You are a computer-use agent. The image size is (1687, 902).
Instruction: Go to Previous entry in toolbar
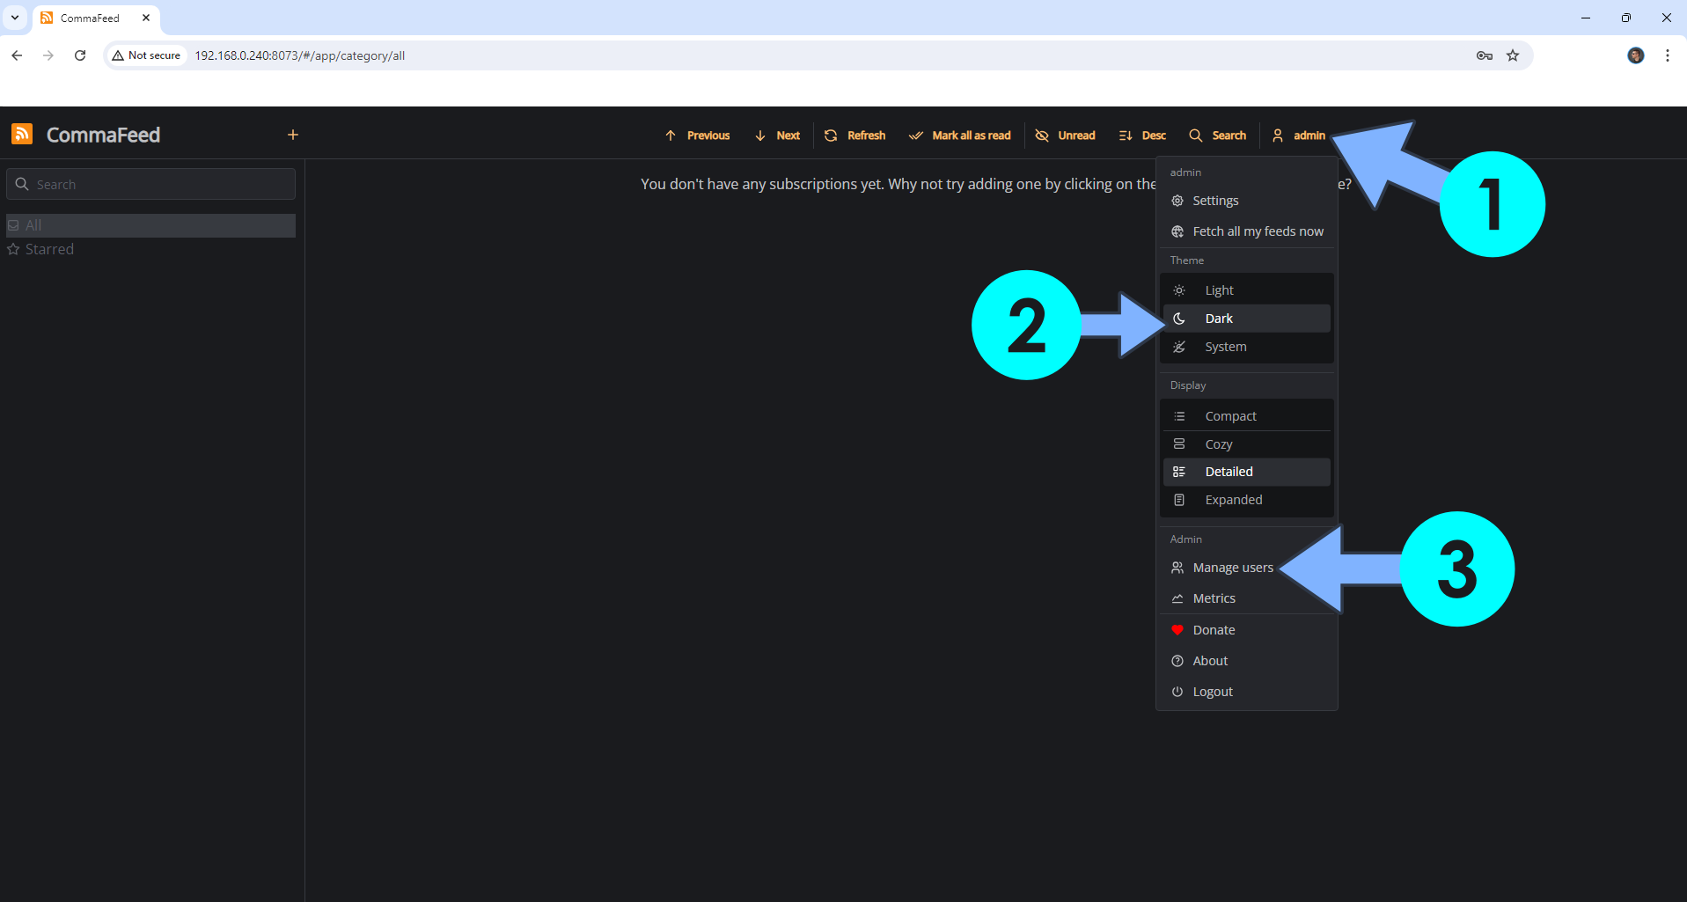(697, 136)
